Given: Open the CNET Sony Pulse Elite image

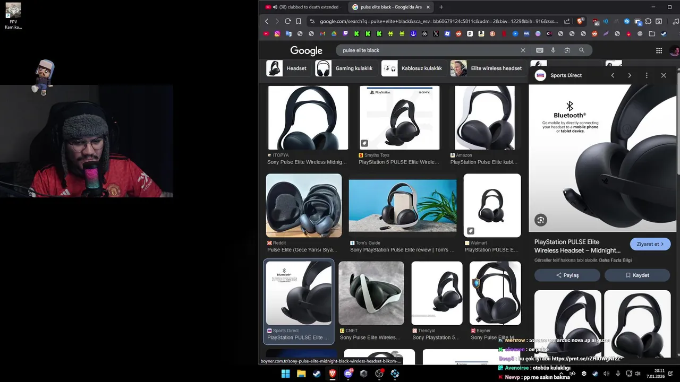Looking at the screenshot, I should 371,293.
